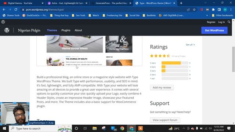
Task: Open the DuckDuckGo bookmark
Action: pos(35,15)
